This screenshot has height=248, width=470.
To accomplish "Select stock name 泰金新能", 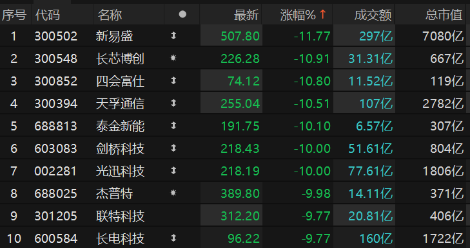I will [x=120, y=126].
